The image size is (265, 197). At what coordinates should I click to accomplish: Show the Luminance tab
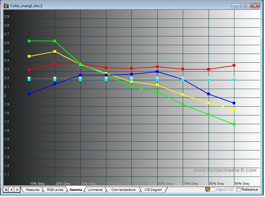click(95, 190)
